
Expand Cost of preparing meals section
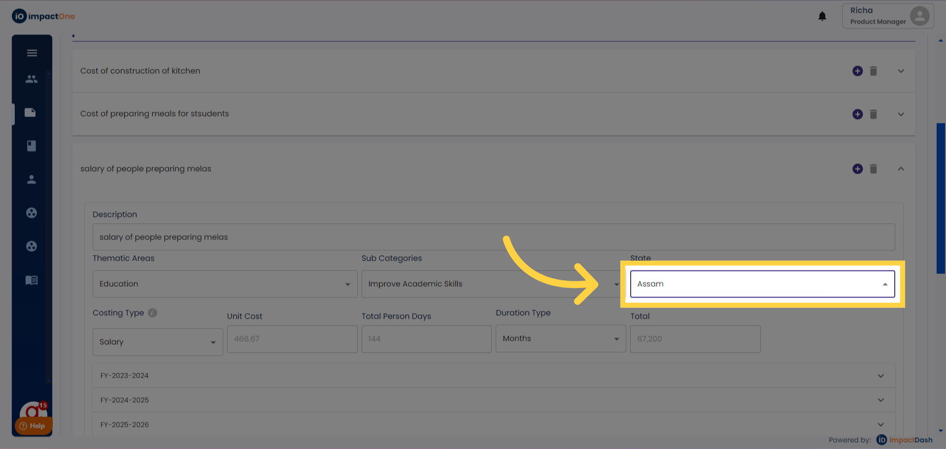tap(901, 114)
